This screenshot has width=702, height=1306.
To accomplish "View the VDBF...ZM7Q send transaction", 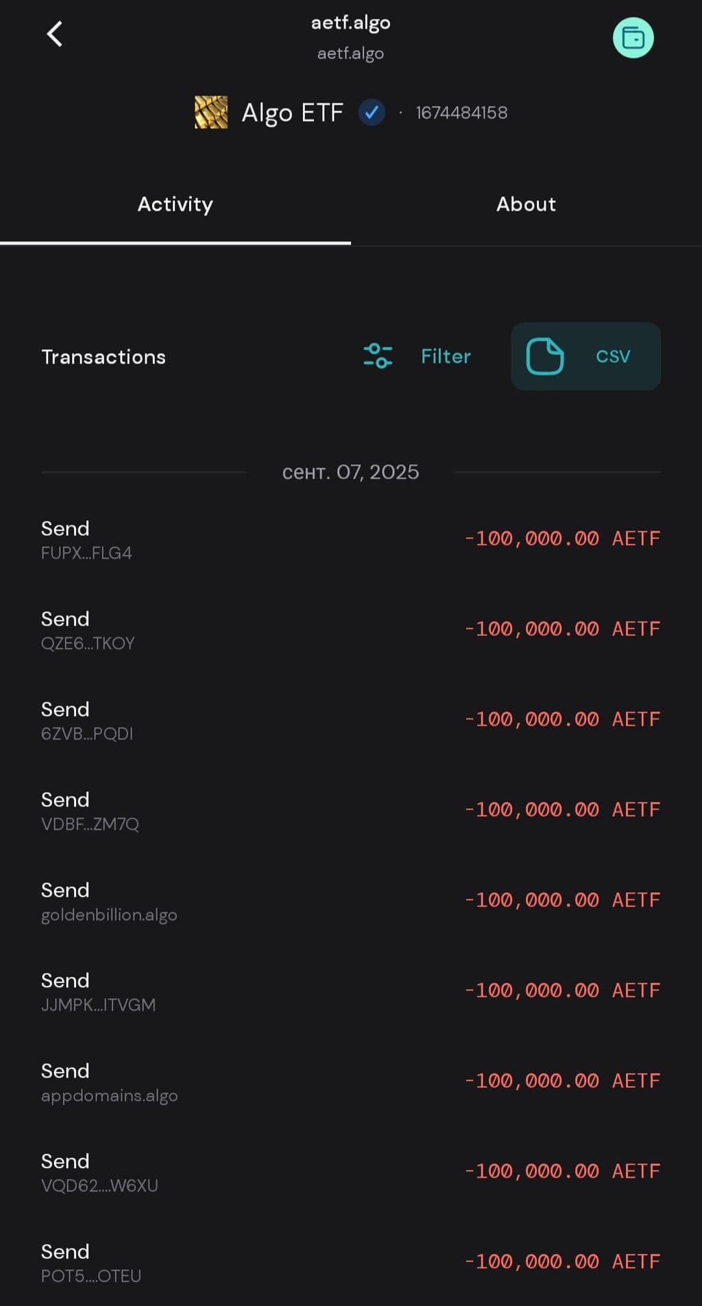I will [350, 811].
